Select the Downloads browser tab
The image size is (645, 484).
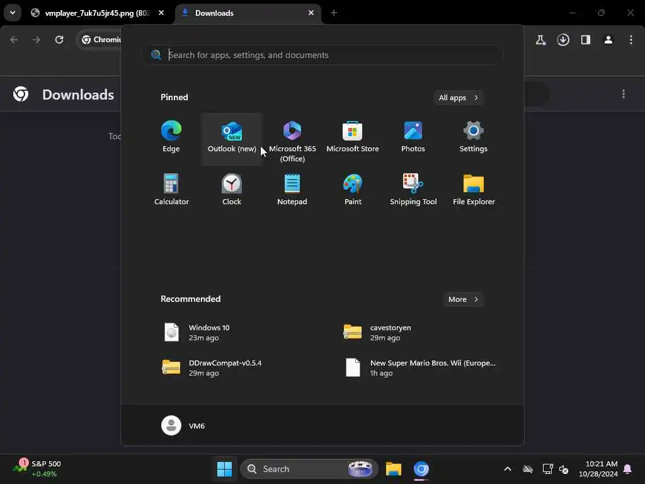pos(248,13)
